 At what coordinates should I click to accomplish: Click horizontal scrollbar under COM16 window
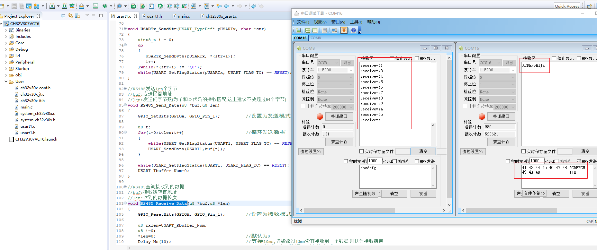point(511,211)
